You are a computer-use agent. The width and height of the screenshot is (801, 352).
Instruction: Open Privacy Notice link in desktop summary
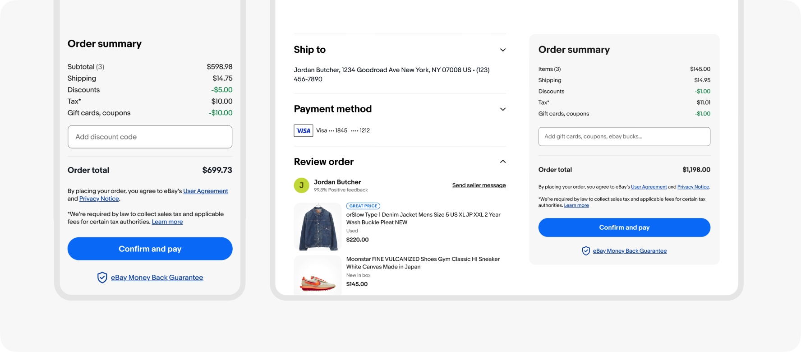click(x=693, y=187)
